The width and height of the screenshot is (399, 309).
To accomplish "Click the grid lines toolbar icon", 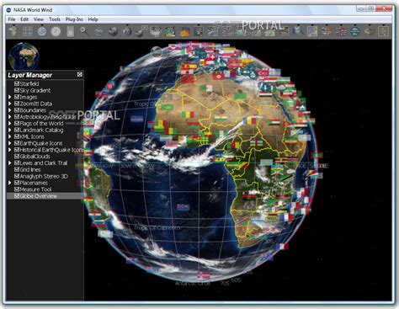I will click(28, 31).
